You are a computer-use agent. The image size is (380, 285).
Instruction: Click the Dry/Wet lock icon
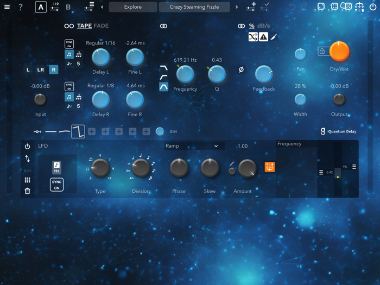tap(322, 51)
